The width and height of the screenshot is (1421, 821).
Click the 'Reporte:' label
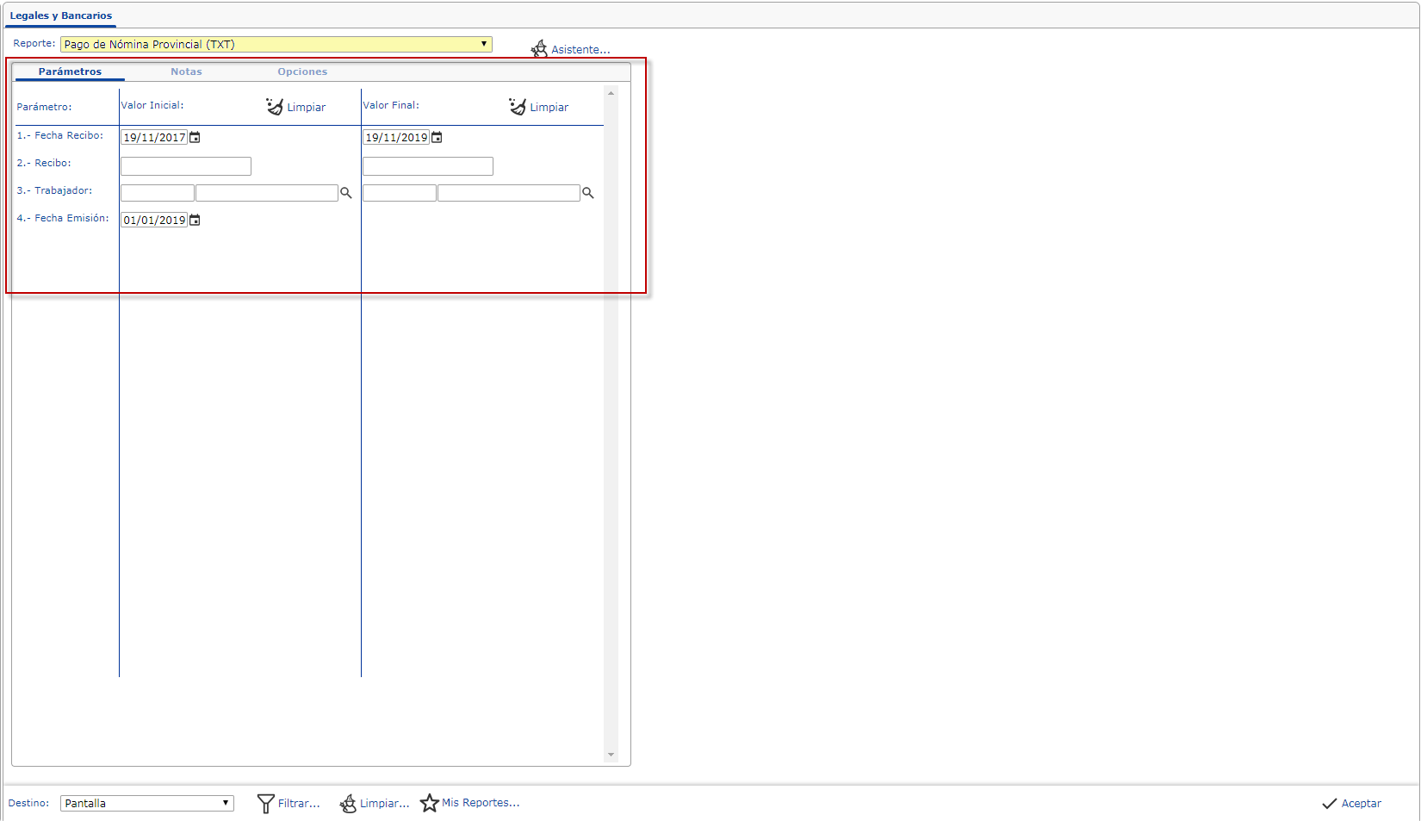coord(34,43)
